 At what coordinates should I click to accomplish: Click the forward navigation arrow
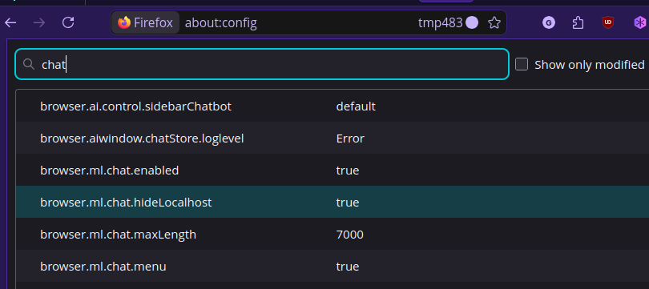tap(39, 22)
